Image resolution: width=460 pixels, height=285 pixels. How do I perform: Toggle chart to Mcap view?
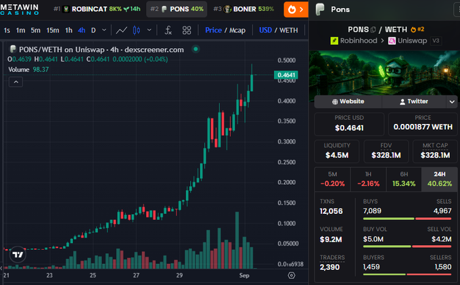point(237,30)
